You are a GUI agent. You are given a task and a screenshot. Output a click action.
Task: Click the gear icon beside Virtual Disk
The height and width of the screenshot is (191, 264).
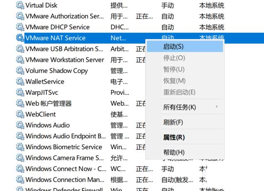click(x=20, y=5)
